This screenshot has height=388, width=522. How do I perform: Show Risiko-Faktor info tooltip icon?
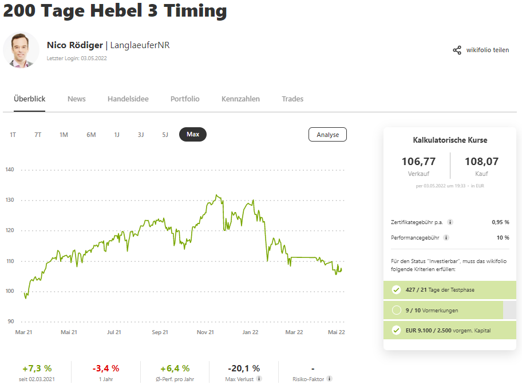(329, 379)
